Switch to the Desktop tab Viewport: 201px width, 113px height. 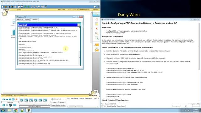click(x=35, y=19)
